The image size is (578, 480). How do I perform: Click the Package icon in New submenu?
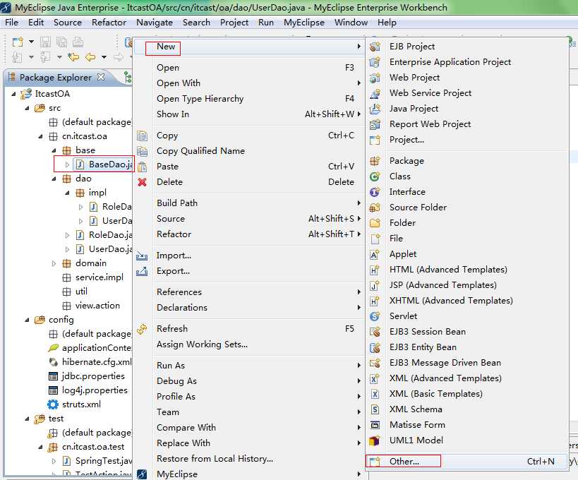375,161
